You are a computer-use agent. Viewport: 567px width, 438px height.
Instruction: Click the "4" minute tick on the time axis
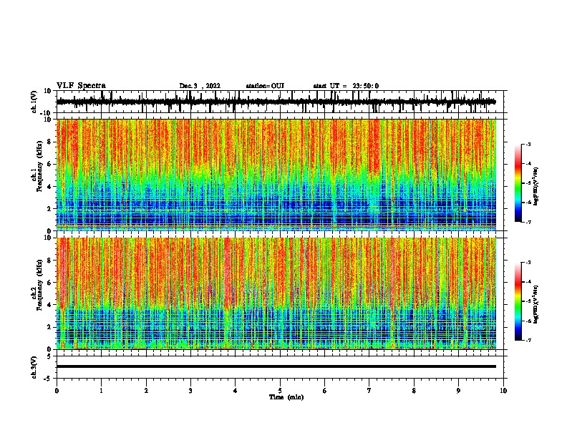click(236, 391)
